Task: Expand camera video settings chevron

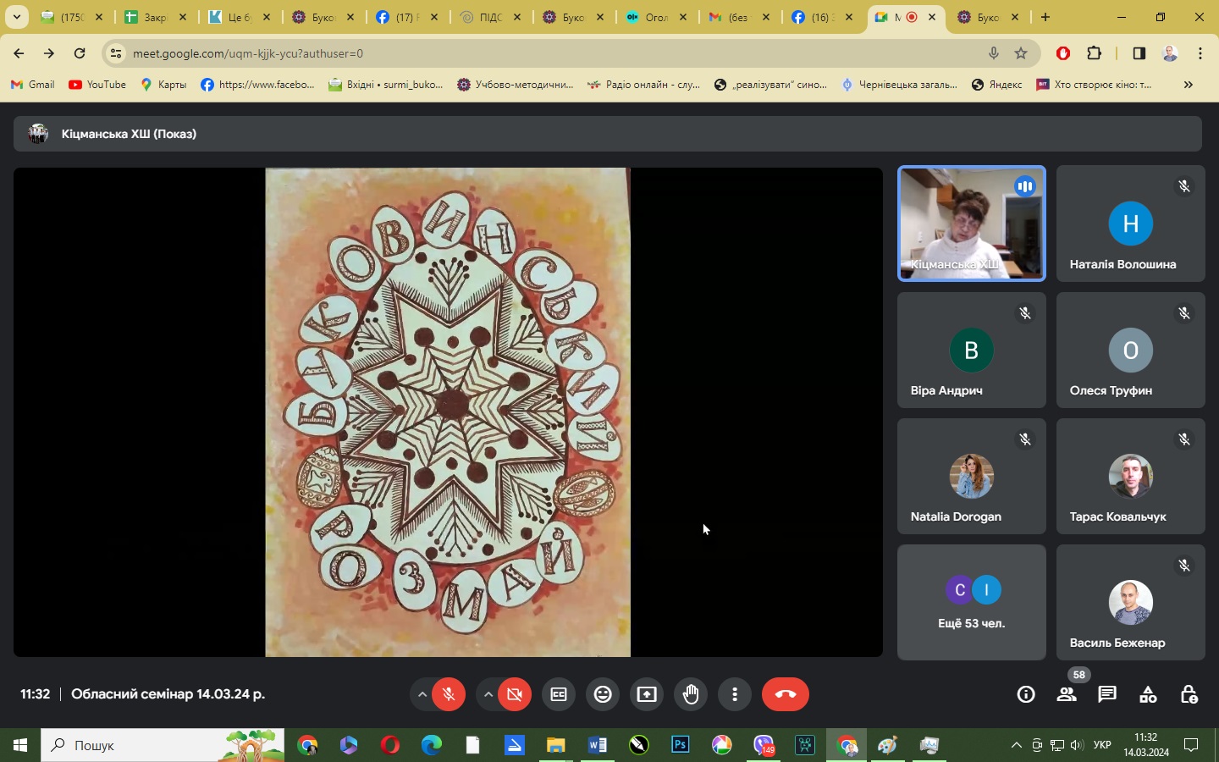Action: pyautogui.click(x=488, y=694)
